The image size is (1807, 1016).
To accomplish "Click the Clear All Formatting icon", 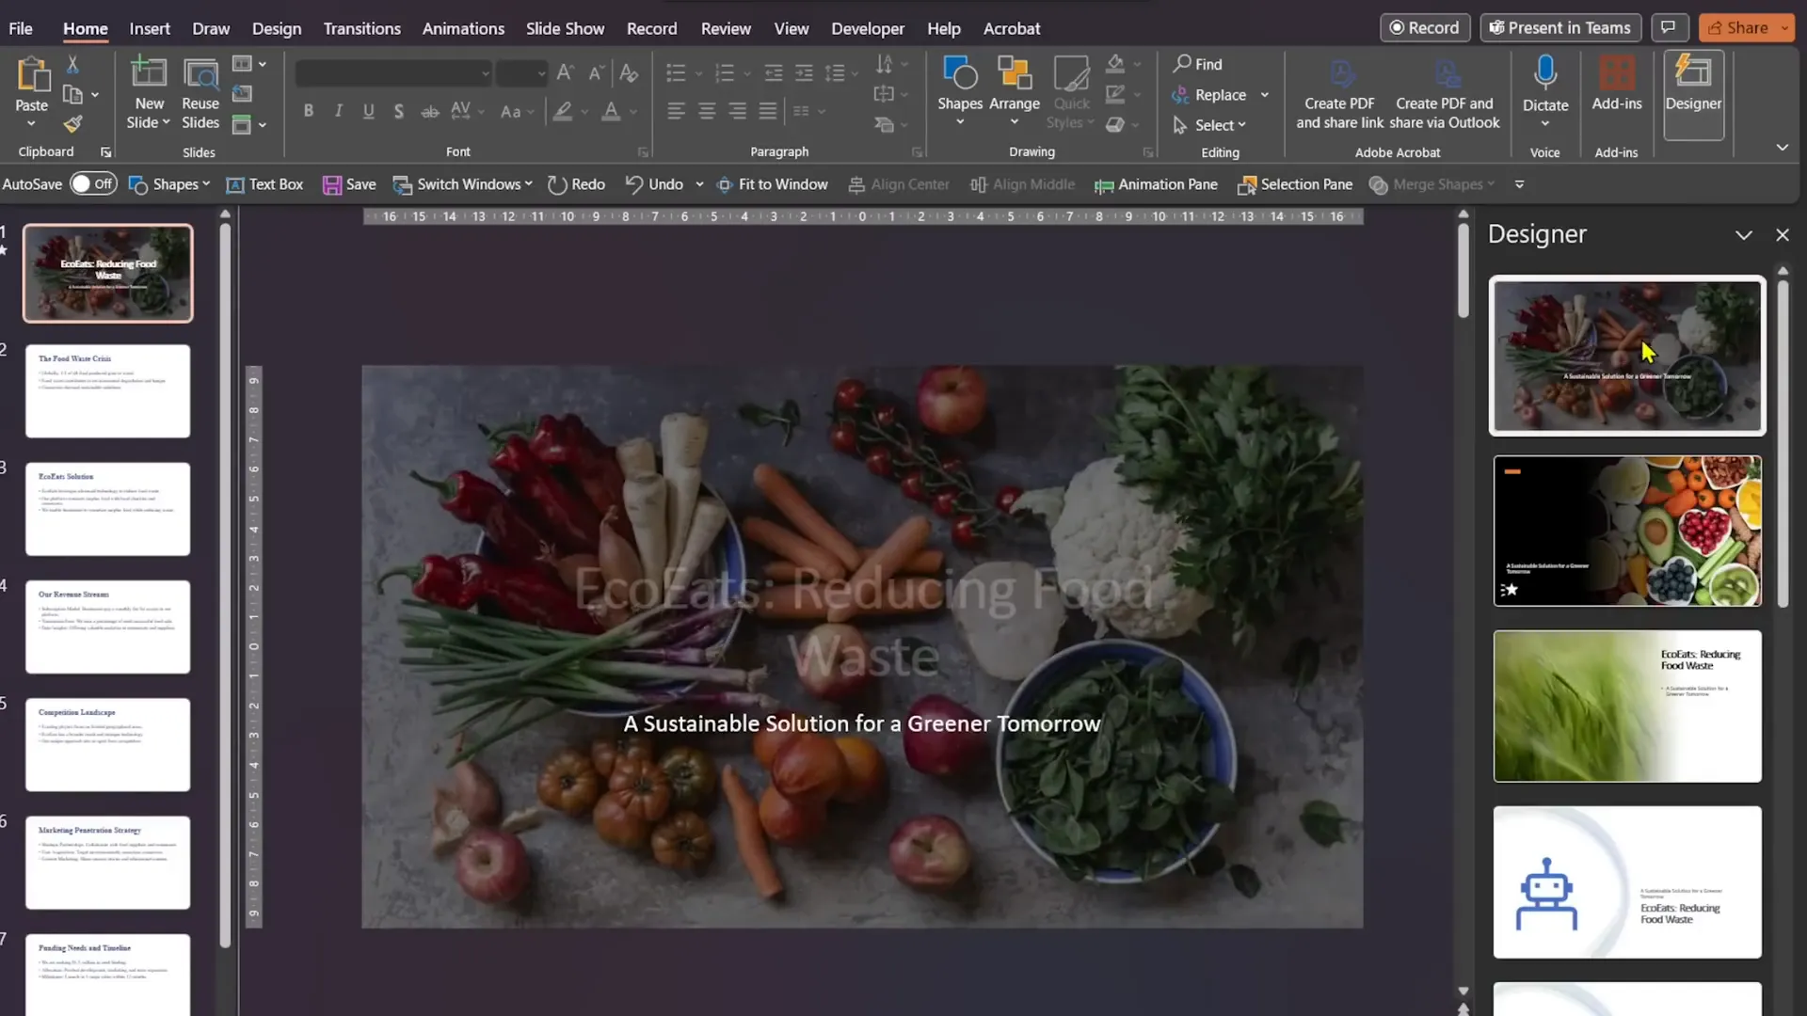I will pyautogui.click(x=629, y=72).
